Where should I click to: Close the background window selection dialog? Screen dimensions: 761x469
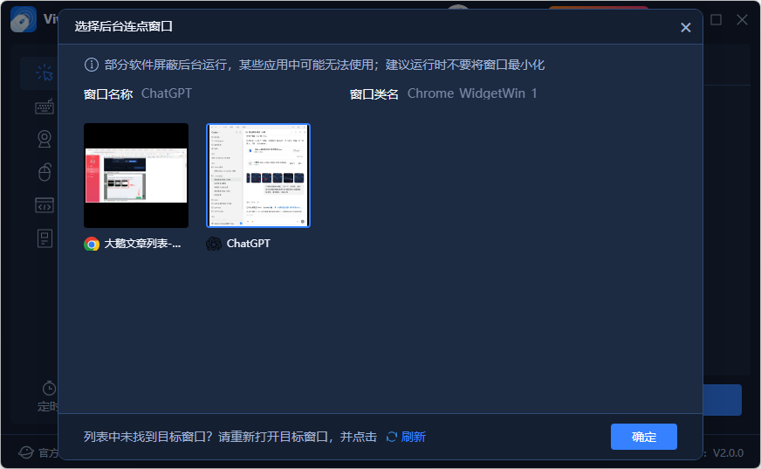(685, 28)
